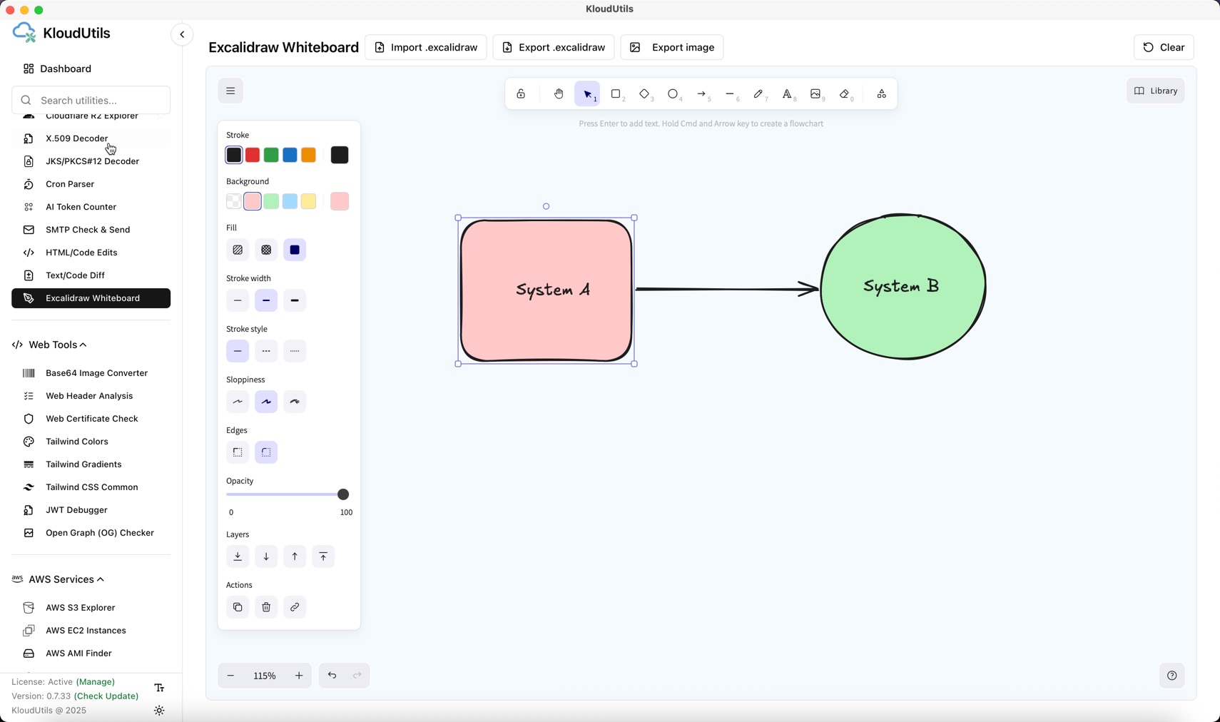Activate the Hand pan tool
The height and width of the screenshot is (722, 1220).
pos(559,94)
